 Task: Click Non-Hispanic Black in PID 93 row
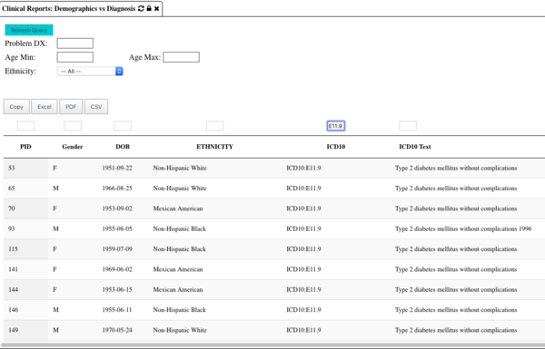[179, 228]
